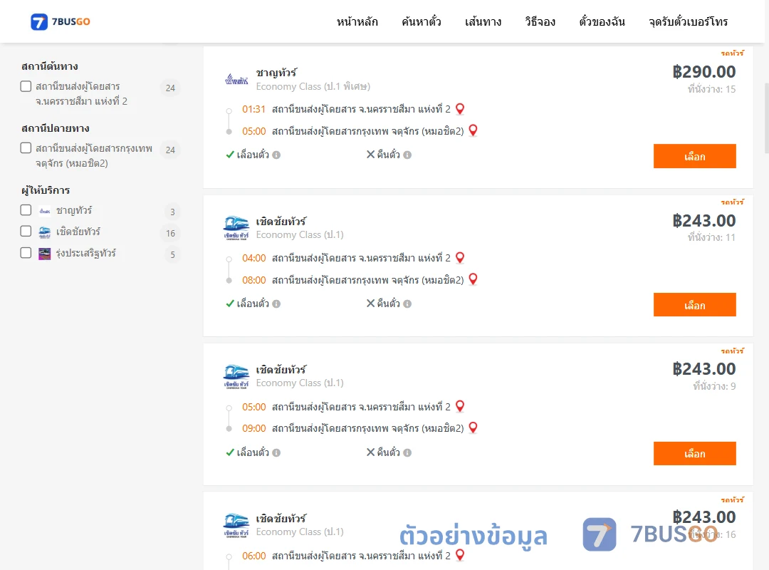Click the ที่นั่งว่าง: 9 seats text
The width and height of the screenshot is (769, 570).
714,386
